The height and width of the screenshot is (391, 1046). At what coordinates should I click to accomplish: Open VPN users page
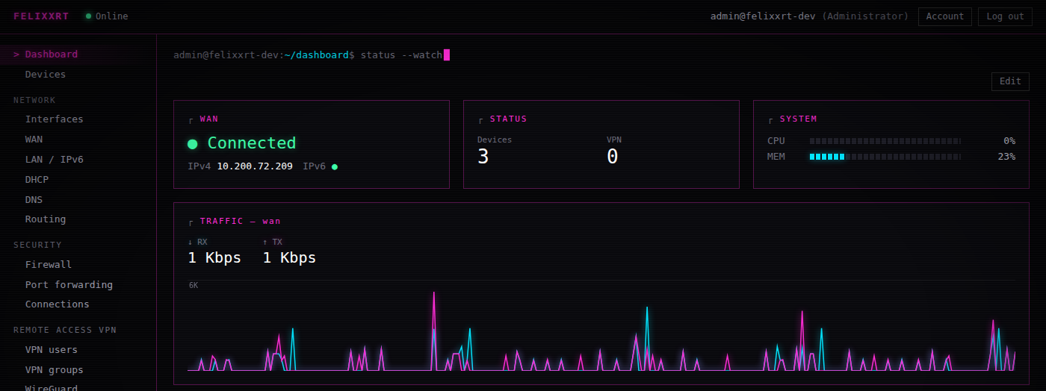click(78, 350)
